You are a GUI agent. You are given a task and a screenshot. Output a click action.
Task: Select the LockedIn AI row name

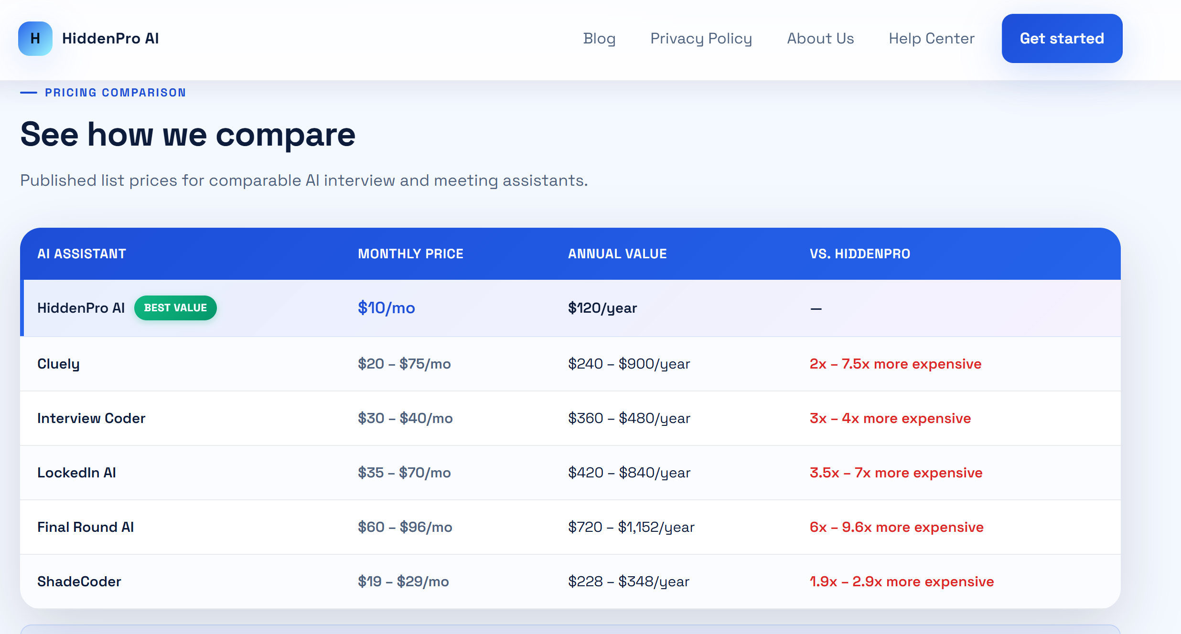76,473
